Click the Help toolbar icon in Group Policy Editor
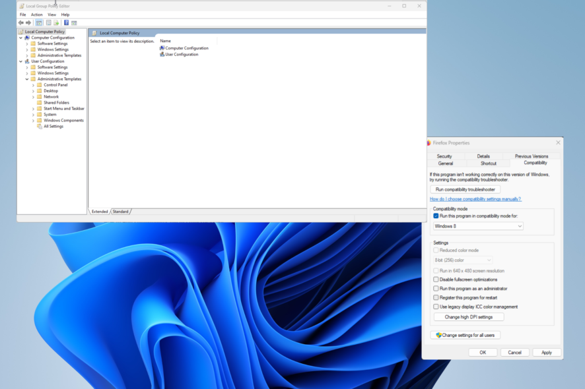The height and width of the screenshot is (389, 585). 65,22
